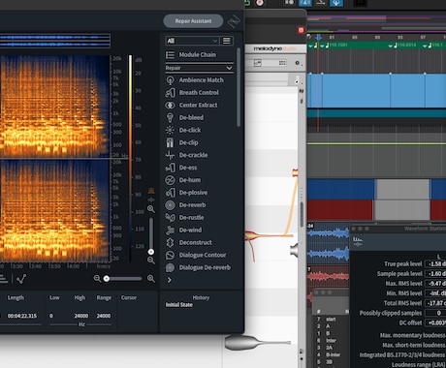
Task: Click the Total RMS level value field
Action: (435, 303)
